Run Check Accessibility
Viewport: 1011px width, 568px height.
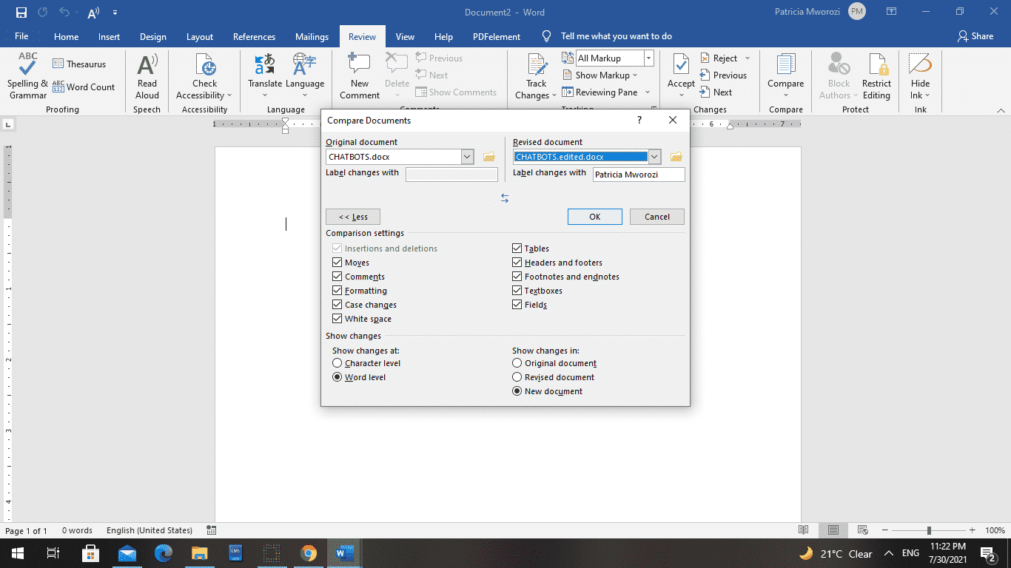click(204, 77)
